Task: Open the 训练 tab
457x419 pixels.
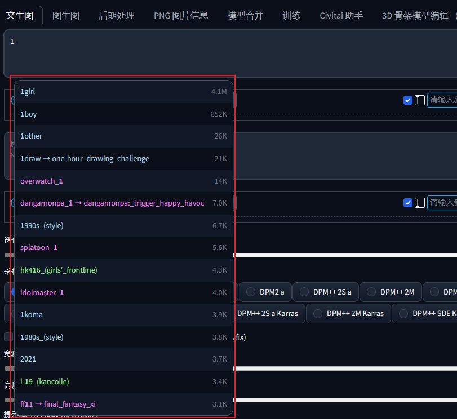Action: [x=291, y=15]
